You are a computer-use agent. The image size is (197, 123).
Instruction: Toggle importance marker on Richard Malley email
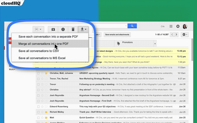coord(46,112)
